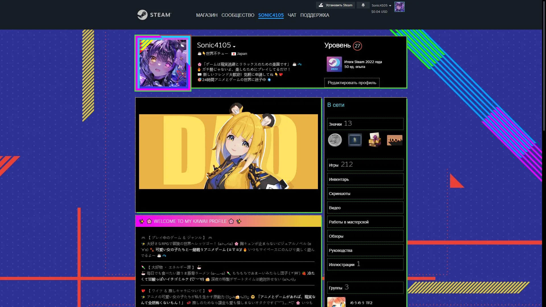Click the めうめう TF2 group avatar
Viewport: 546px width, 307px height.
[336, 302]
